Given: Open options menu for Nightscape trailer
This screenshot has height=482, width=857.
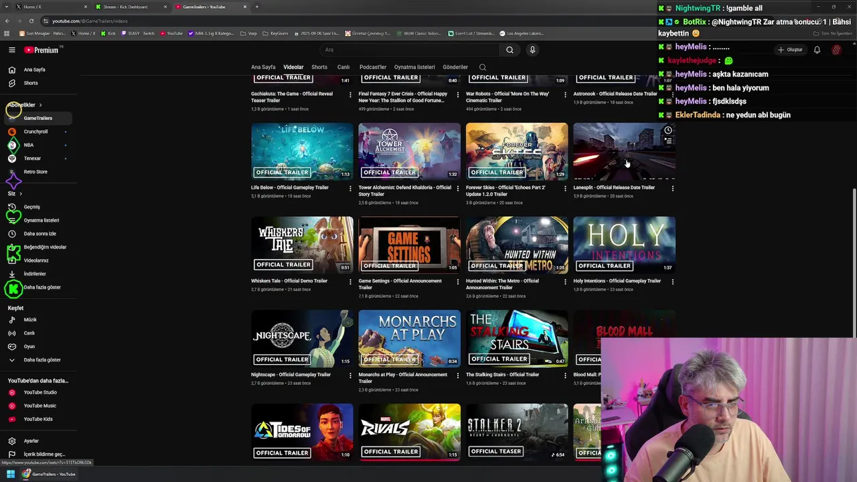Looking at the screenshot, I should pos(350,376).
